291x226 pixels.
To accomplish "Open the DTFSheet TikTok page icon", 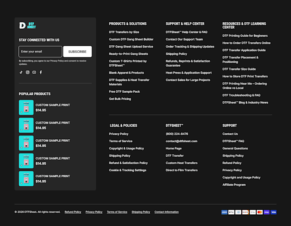I will point(21,72).
